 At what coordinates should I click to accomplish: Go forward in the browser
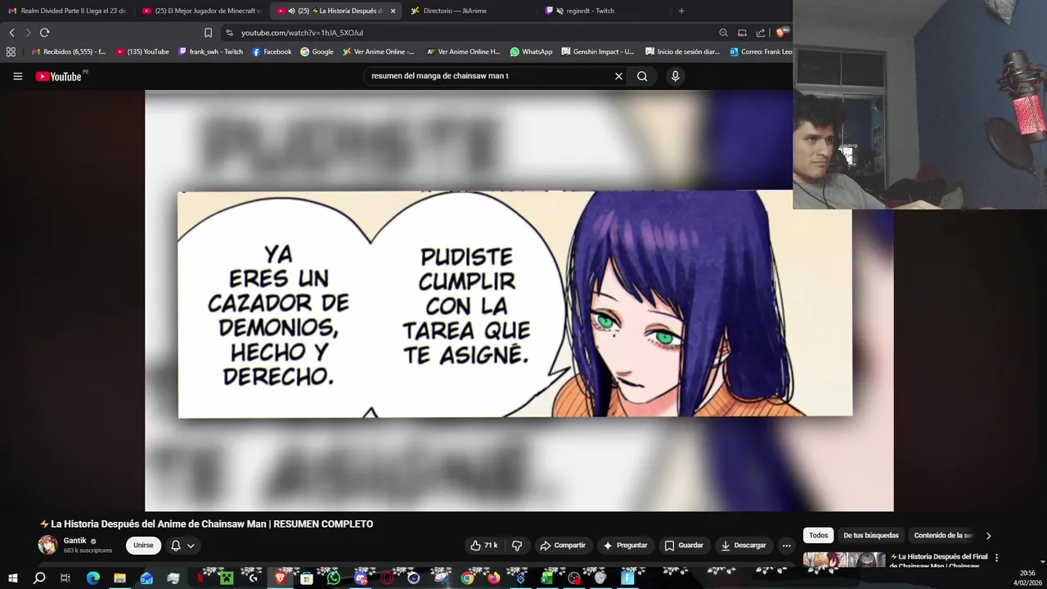coord(28,33)
